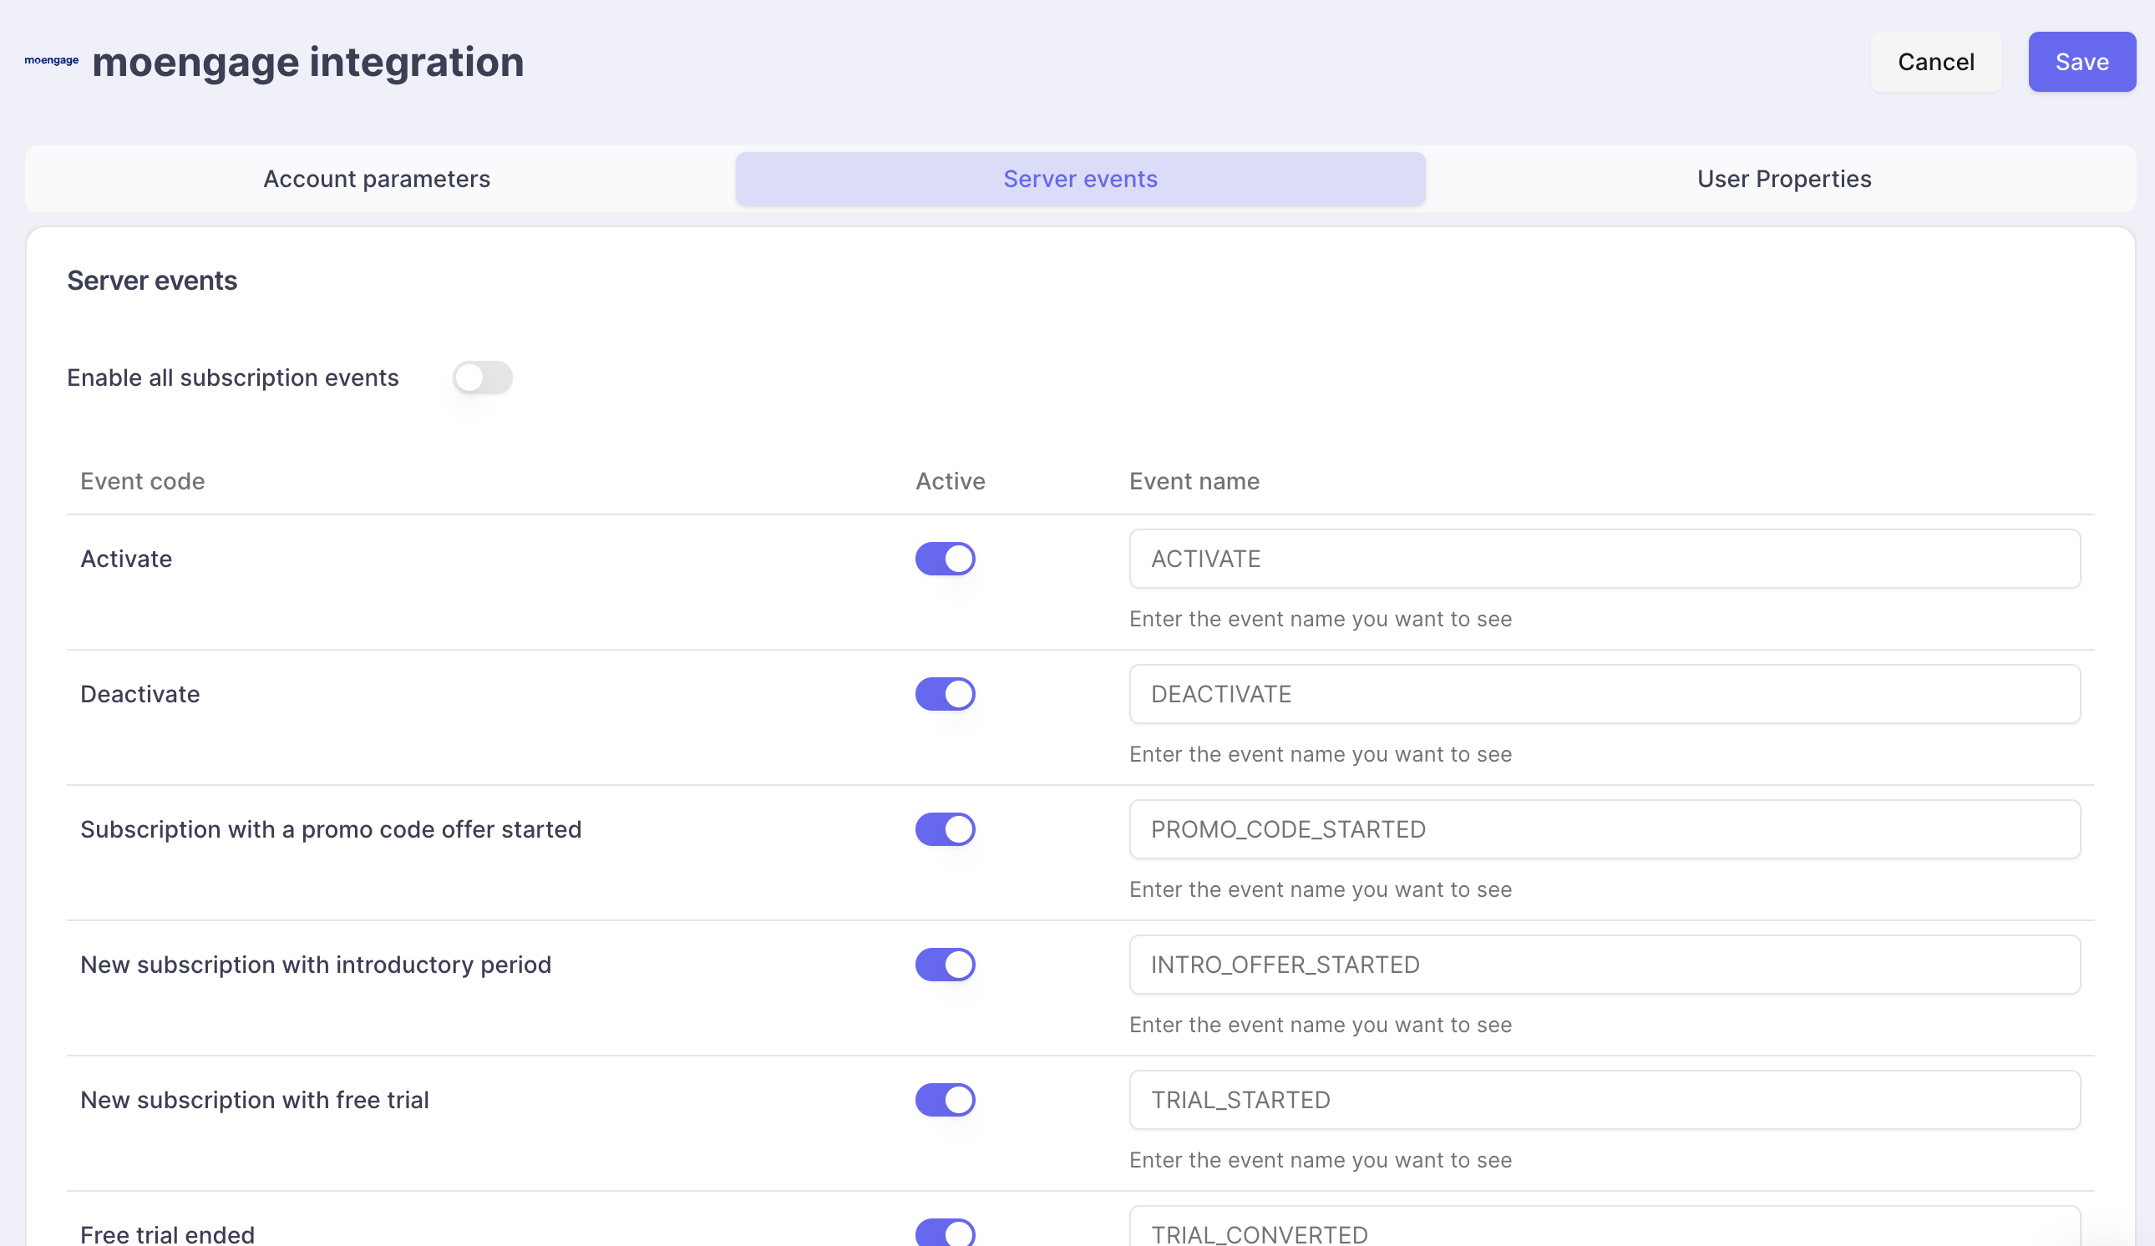Click 'New subscription with introductory period' label
Screen dimensions: 2155x1246
coord(316,964)
